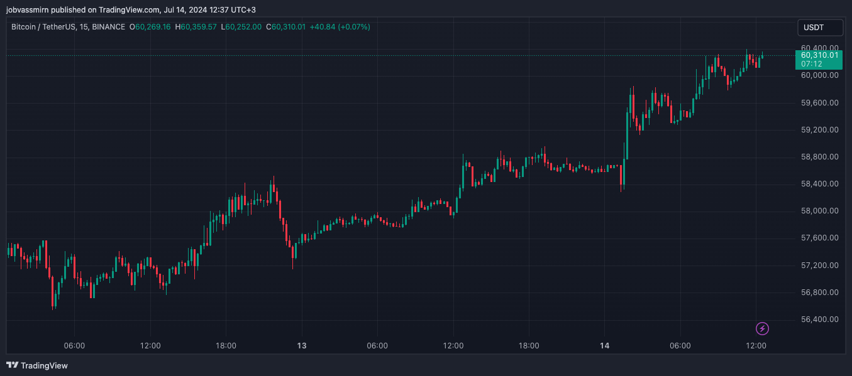Image resolution: width=852 pixels, height=376 pixels.
Task: Select the 58,000.00 price axis label
Action: coord(819,211)
